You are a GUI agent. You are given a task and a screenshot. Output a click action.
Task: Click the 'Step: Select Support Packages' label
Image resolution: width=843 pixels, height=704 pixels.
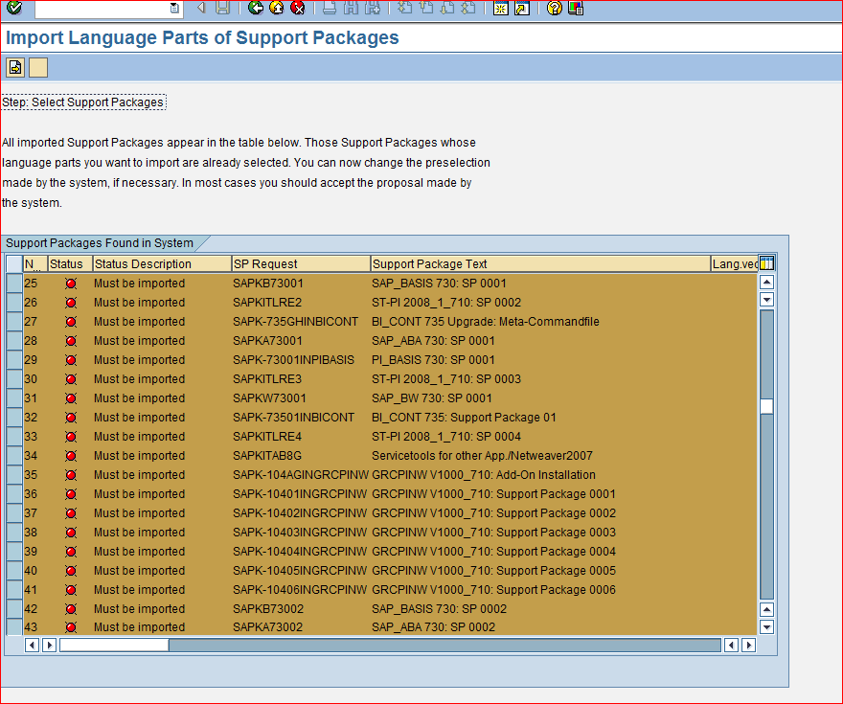(82, 102)
